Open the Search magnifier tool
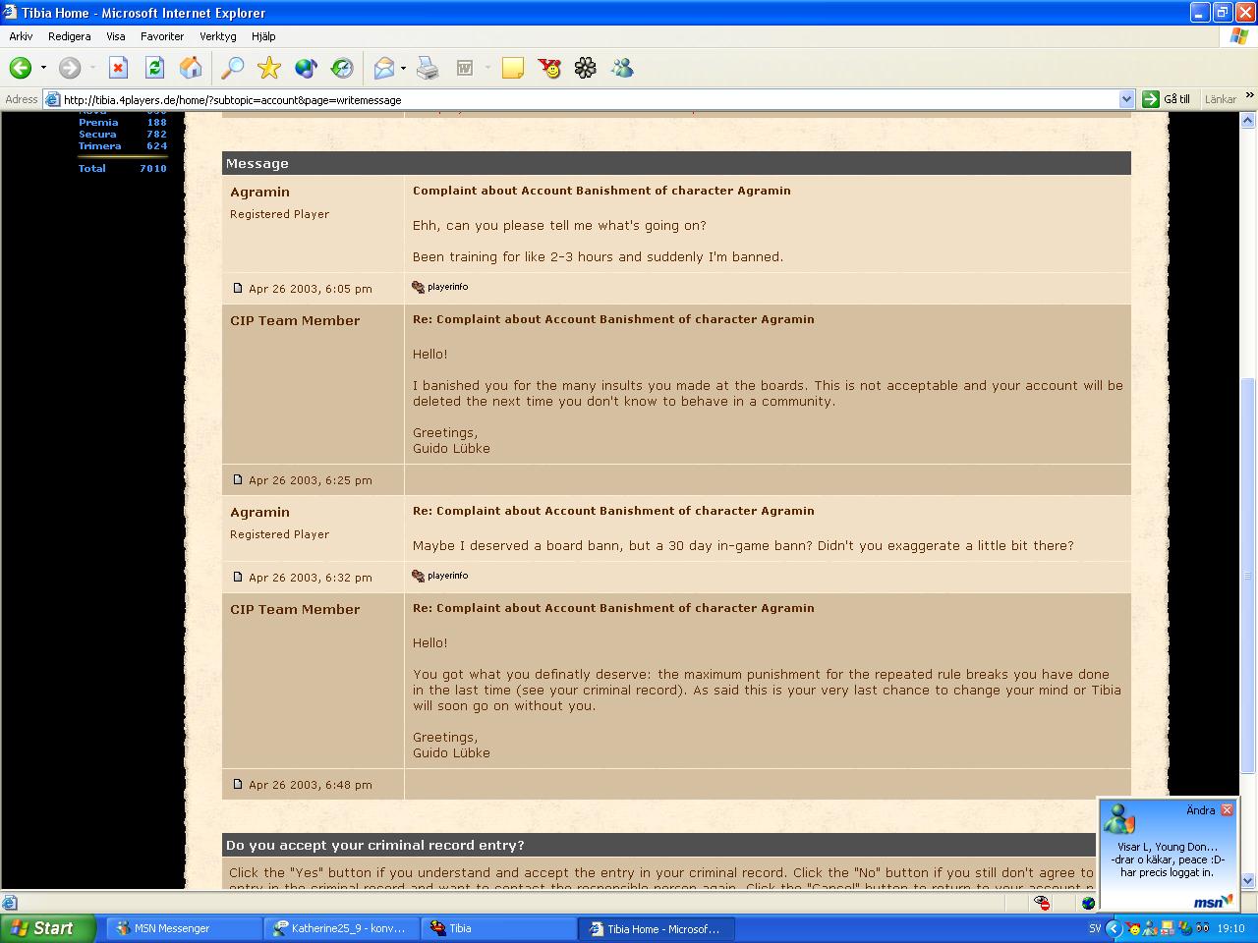The width and height of the screenshot is (1258, 943). [232, 68]
